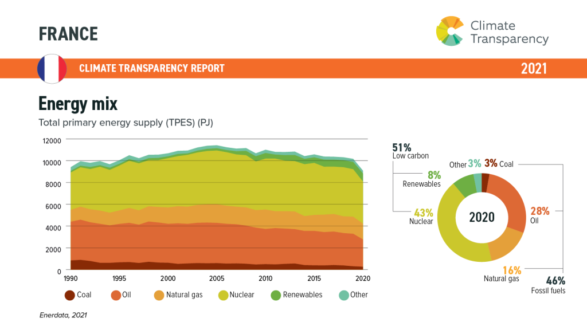The width and height of the screenshot is (587, 330).
Task: Click the 2021 year in banner
Action: tap(534, 69)
